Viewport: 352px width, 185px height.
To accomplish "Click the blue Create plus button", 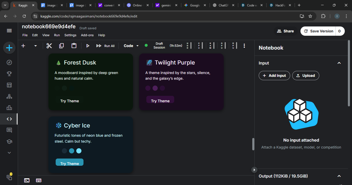I will click(9, 48).
